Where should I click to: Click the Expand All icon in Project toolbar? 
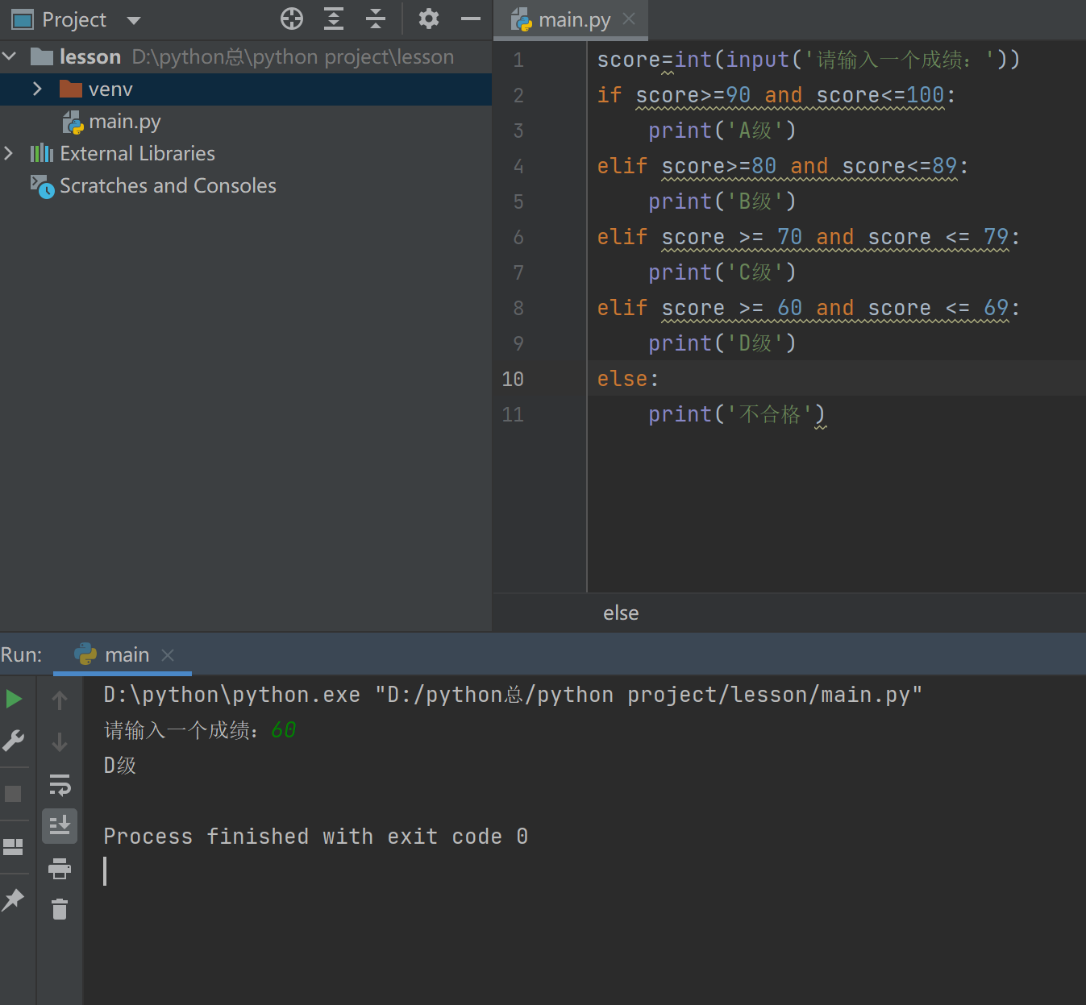coord(334,19)
